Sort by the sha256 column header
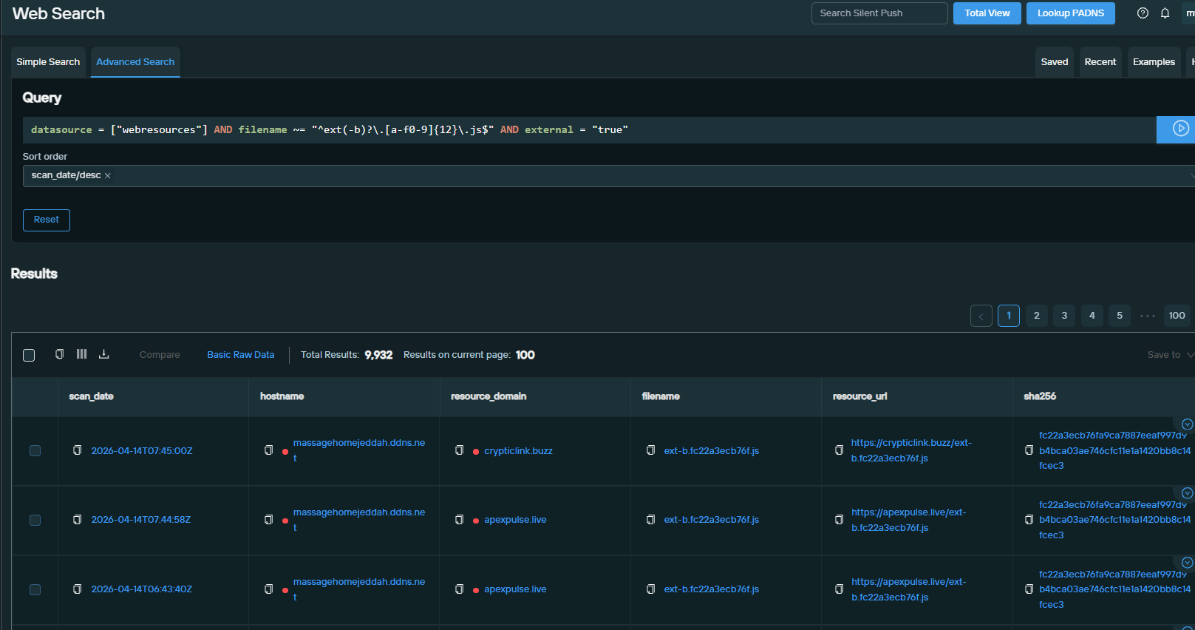This screenshot has height=630, width=1195. (1040, 396)
